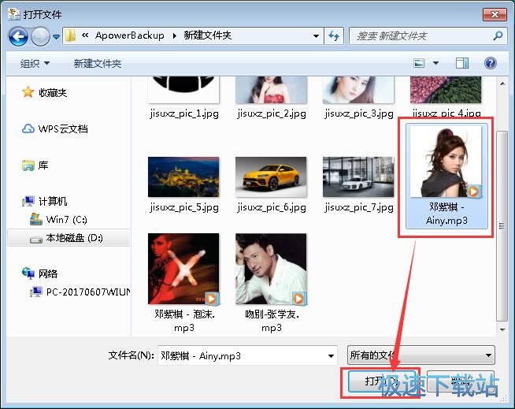This screenshot has height=409, width=515.
Task: Click the play overlay icon on Ainy.mp3
Action: click(x=473, y=191)
